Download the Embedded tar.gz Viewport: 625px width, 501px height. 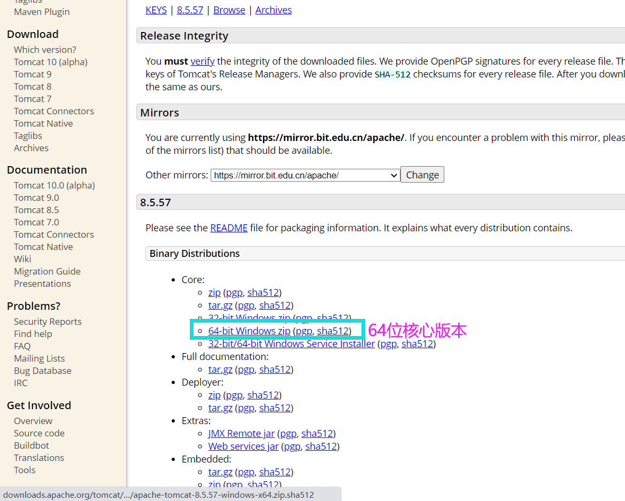(220, 472)
